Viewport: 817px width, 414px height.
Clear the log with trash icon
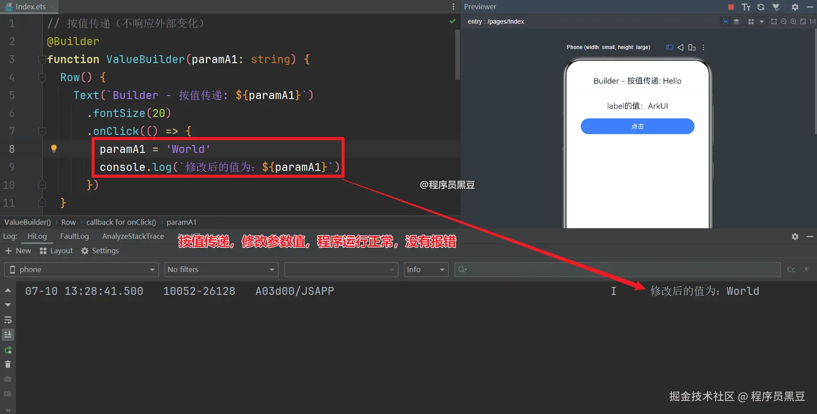pyautogui.click(x=8, y=364)
